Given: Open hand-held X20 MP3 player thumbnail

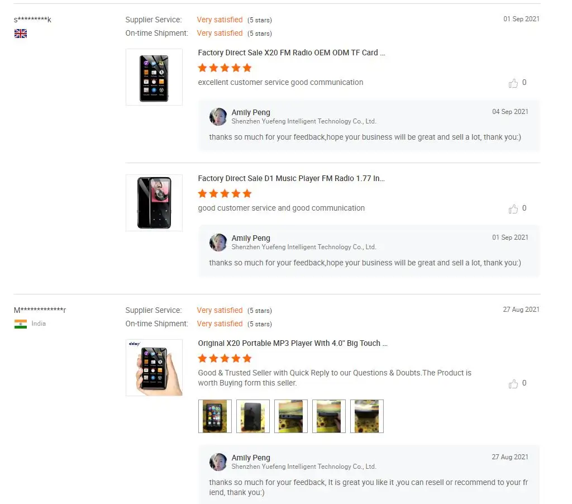Looking at the screenshot, I should 154,368.
